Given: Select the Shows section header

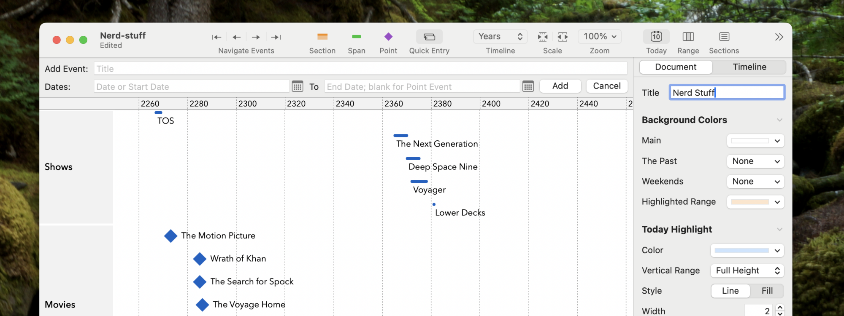Looking at the screenshot, I should click(x=76, y=167).
